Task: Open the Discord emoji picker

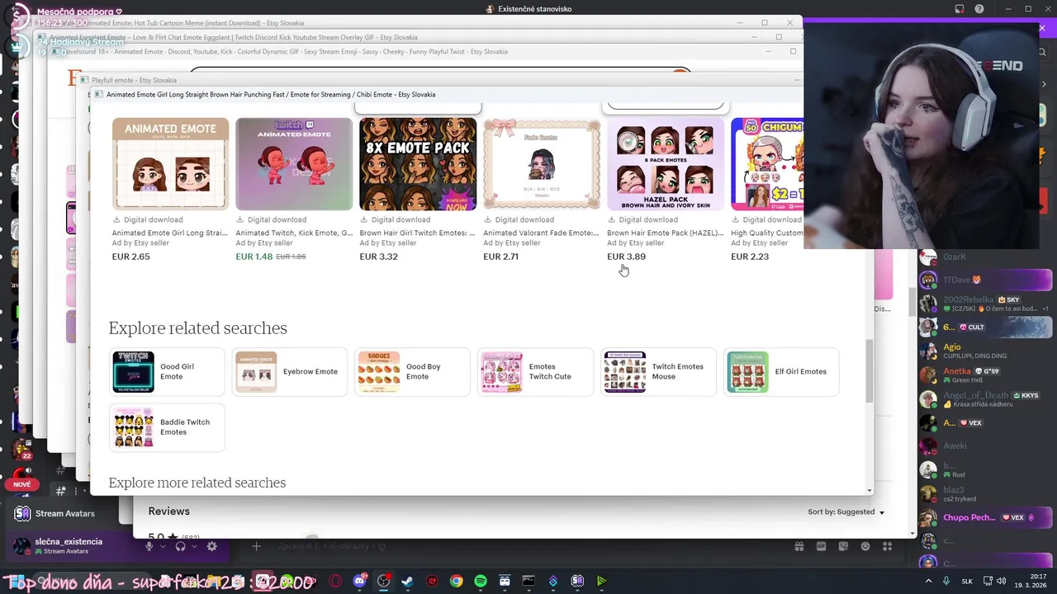Action: (865, 546)
